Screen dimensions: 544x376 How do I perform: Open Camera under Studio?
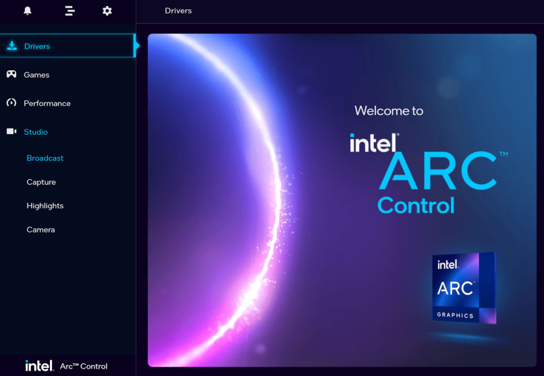41,230
